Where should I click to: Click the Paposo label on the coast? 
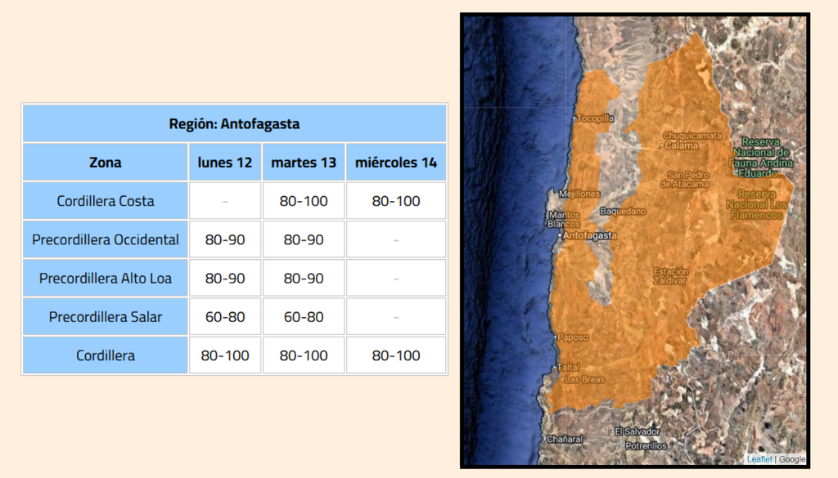click(572, 337)
